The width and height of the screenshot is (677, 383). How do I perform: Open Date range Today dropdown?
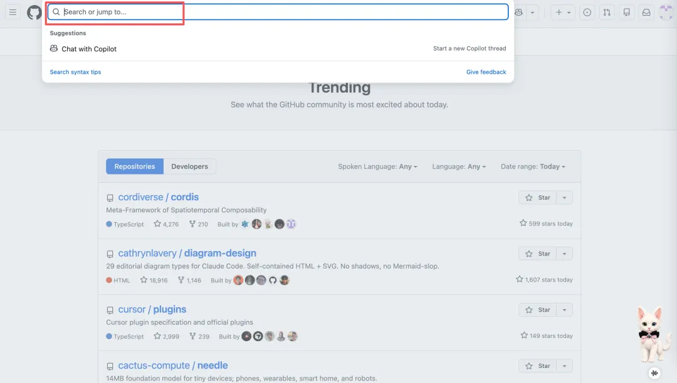tap(533, 166)
